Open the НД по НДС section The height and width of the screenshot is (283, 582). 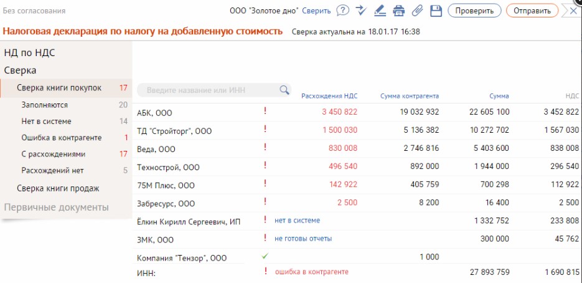30,53
